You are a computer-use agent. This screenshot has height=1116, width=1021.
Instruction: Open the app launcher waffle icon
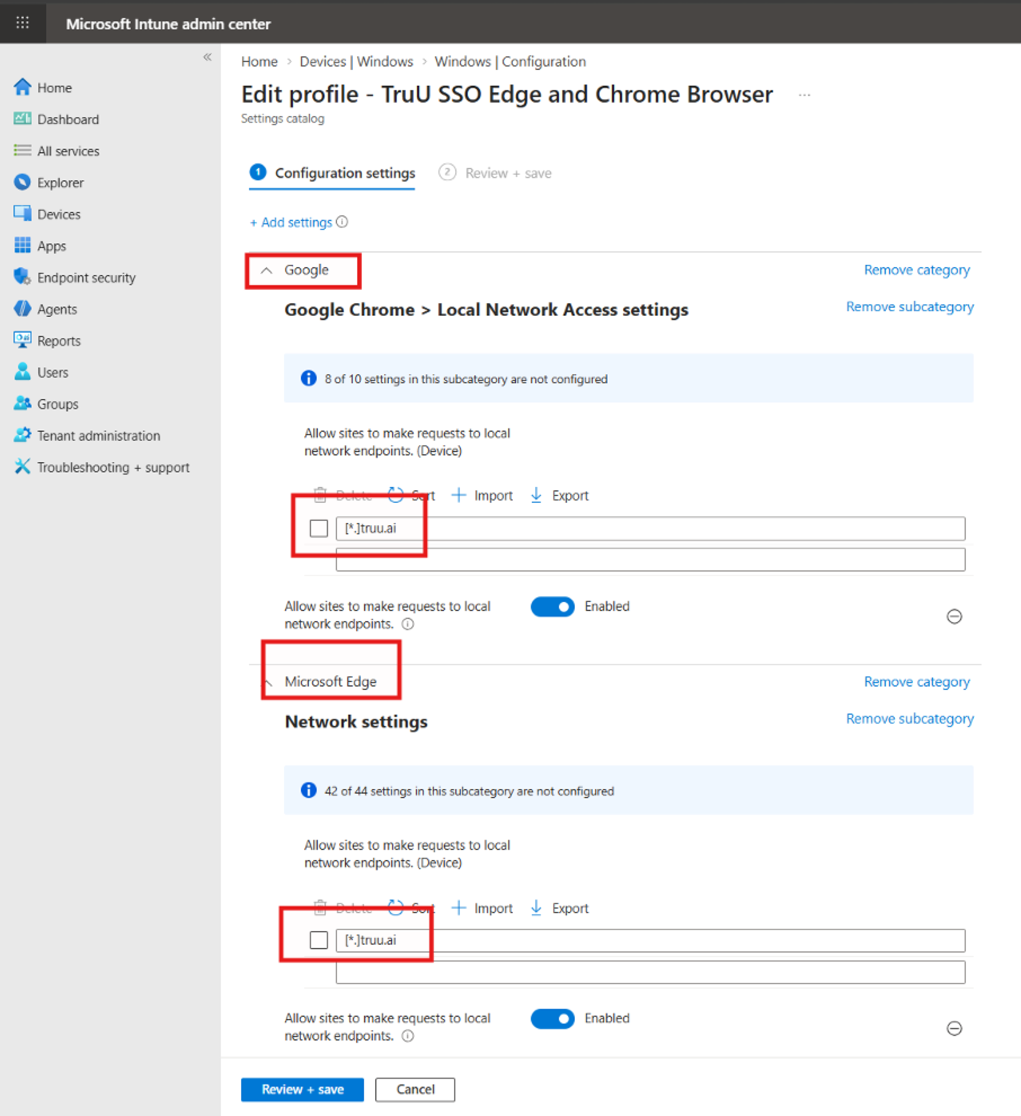[23, 23]
